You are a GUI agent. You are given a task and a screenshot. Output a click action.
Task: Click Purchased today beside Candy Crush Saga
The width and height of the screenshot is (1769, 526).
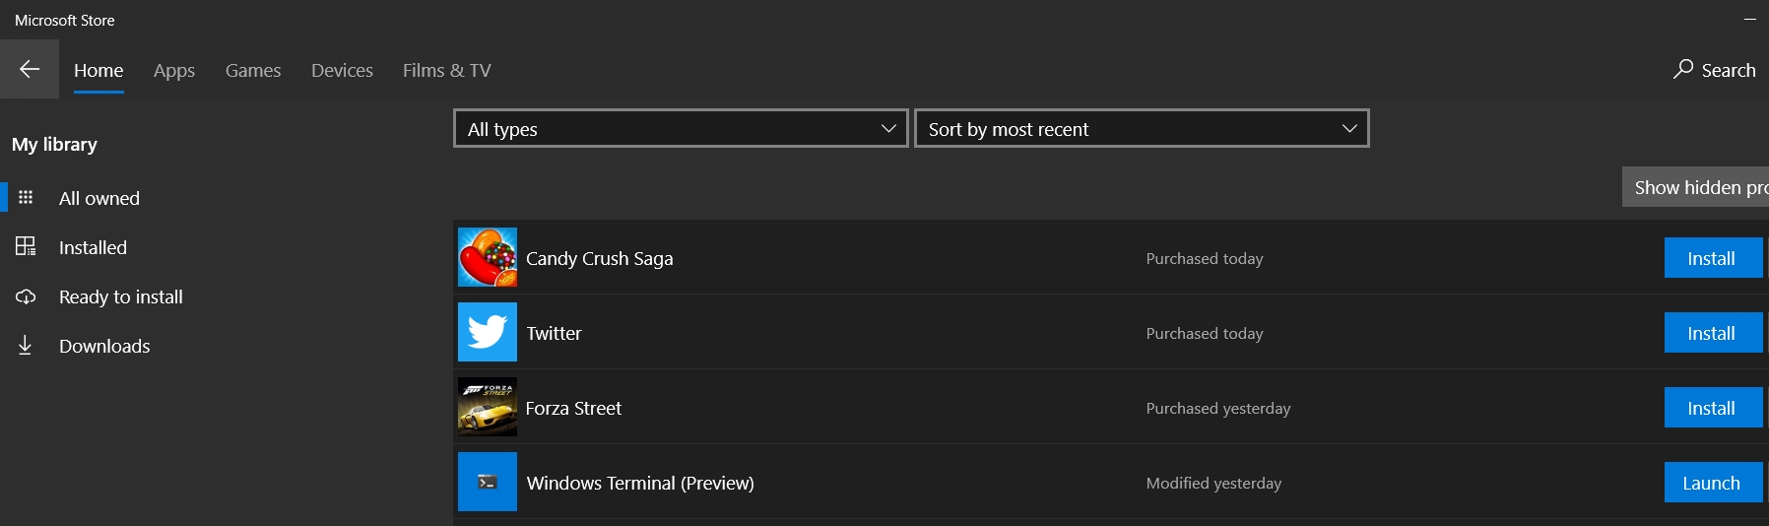tap(1205, 258)
